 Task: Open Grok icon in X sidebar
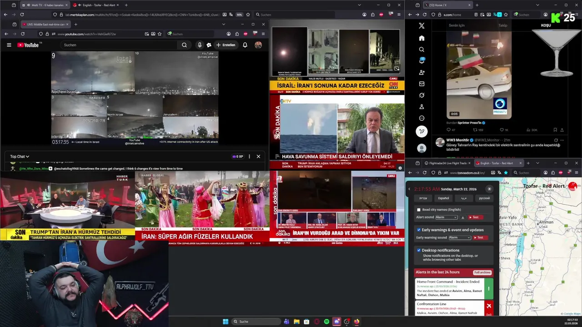pyautogui.click(x=421, y=95)
